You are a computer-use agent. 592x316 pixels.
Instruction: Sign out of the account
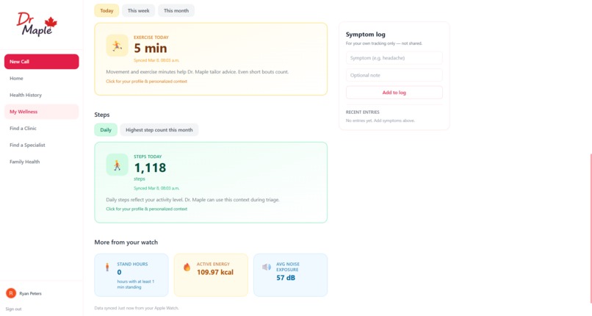[x=14, y=309]
